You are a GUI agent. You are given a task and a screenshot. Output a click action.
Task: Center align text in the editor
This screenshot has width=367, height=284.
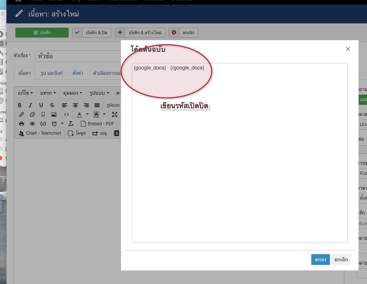click(x=75, y=105)
